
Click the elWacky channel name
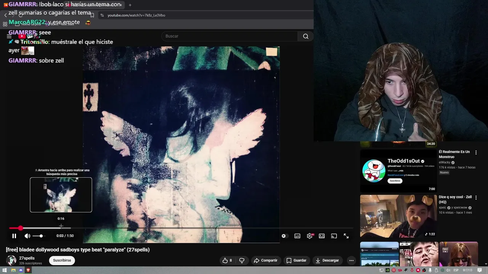pyautogui.click(x=445, y=162)
